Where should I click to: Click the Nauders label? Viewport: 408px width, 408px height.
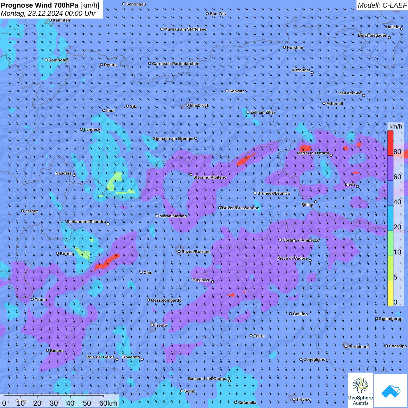tap(64, 173)
